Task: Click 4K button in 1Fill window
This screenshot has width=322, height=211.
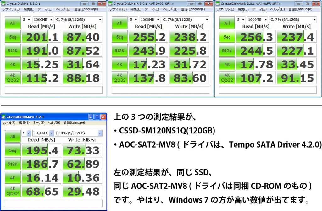Action: (227, 64)
